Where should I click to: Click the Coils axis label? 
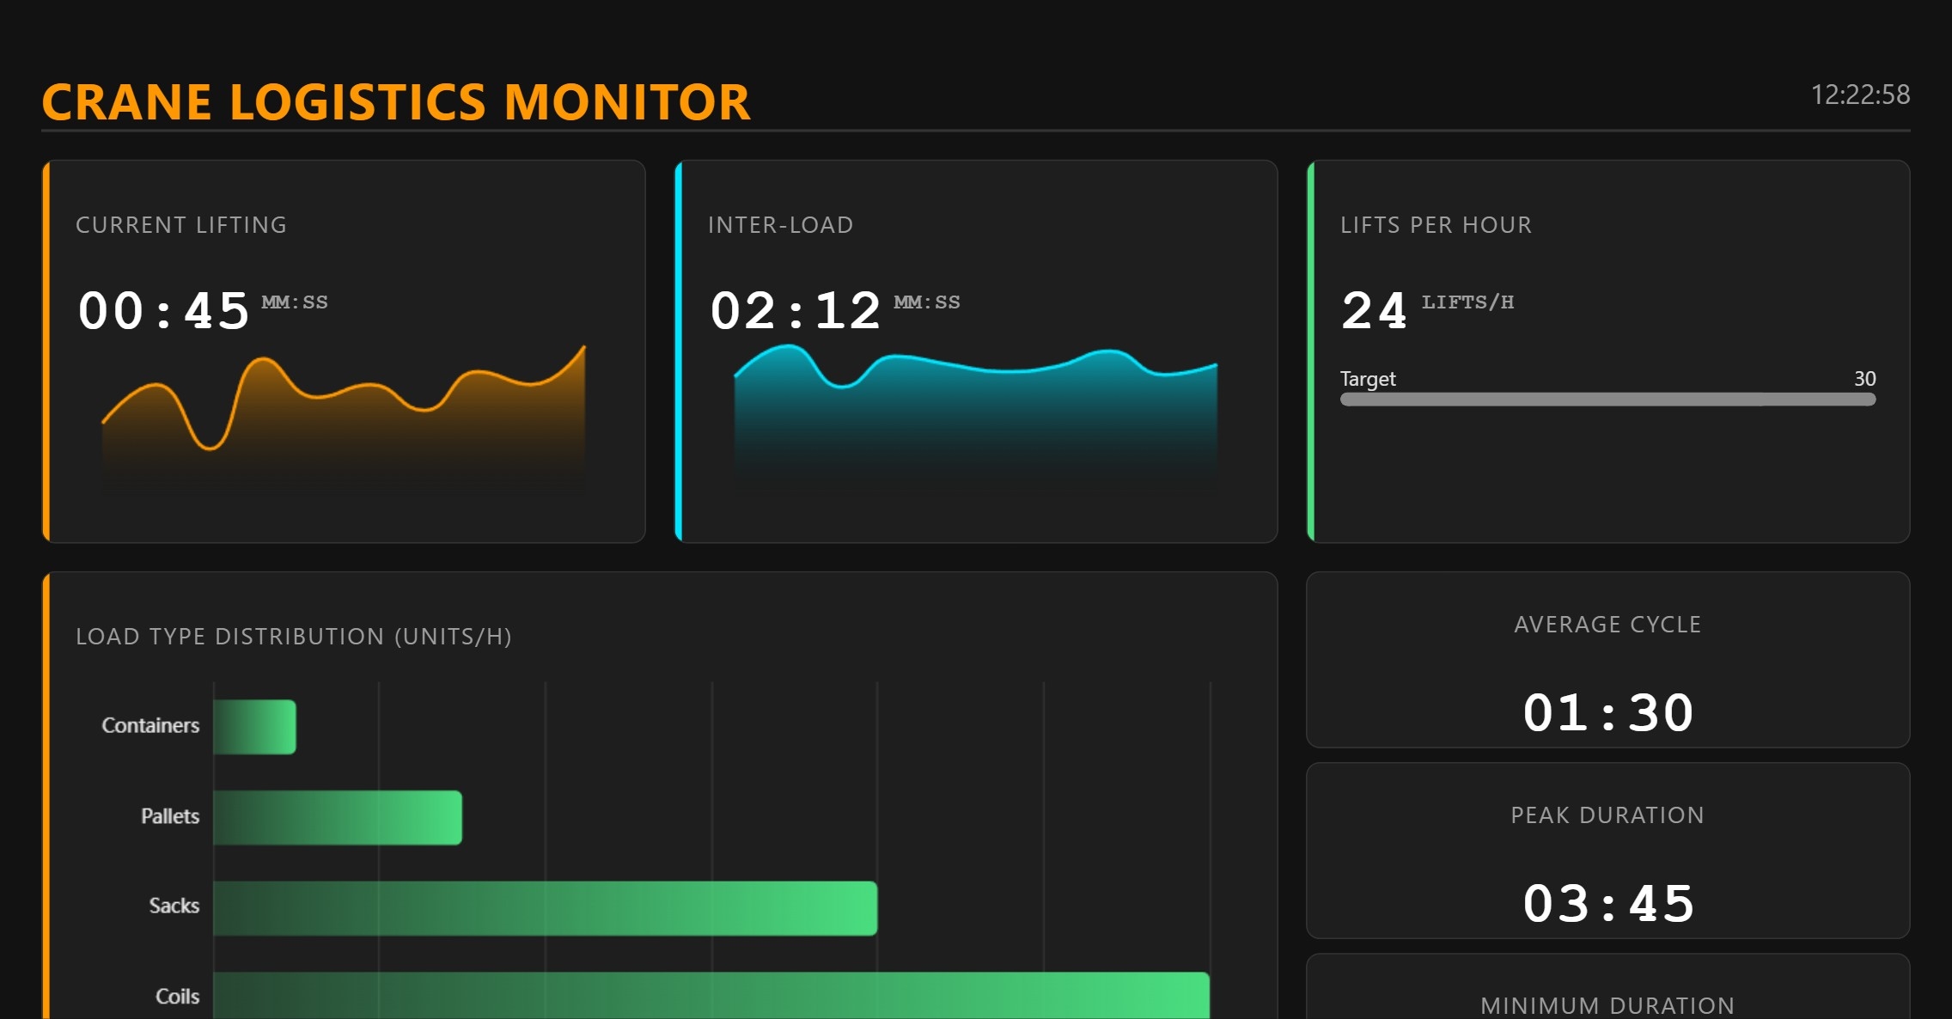tap(177, 997)
